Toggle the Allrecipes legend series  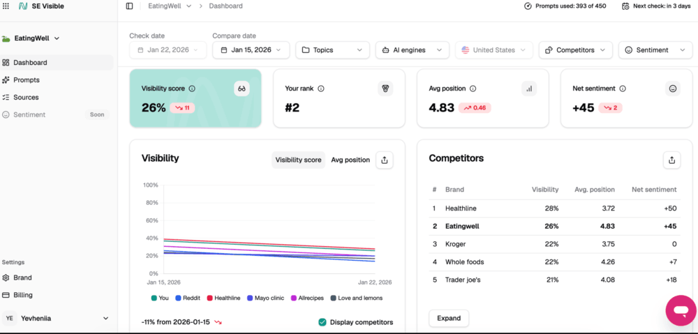coord(308,298)
